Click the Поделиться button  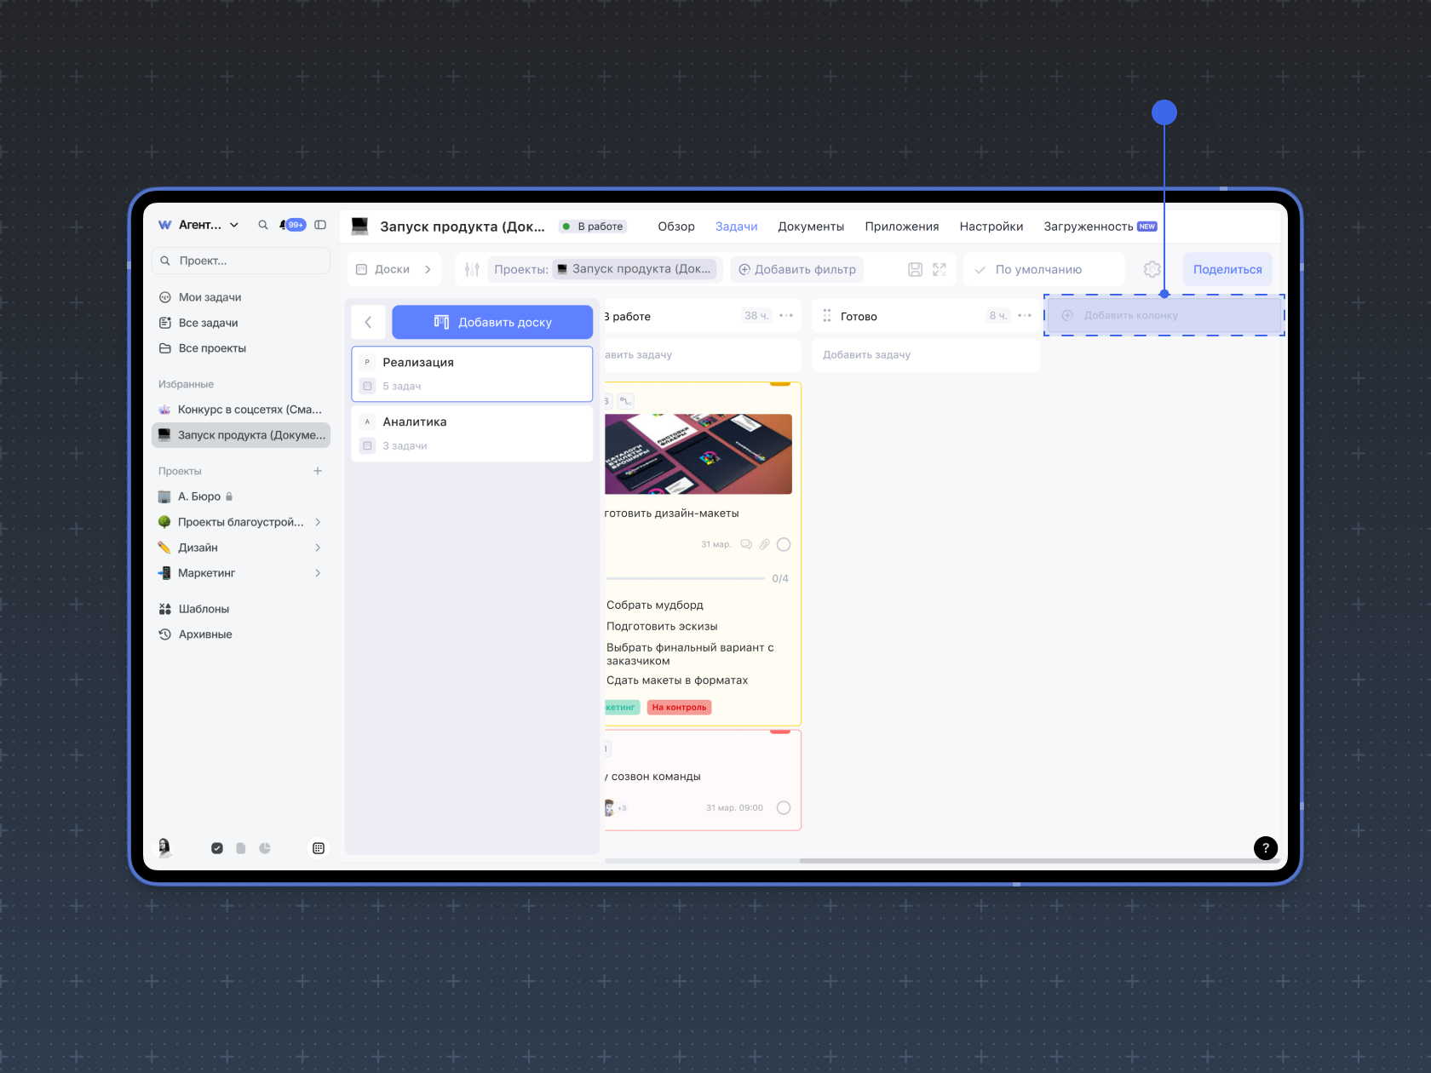coord(1227,269)
